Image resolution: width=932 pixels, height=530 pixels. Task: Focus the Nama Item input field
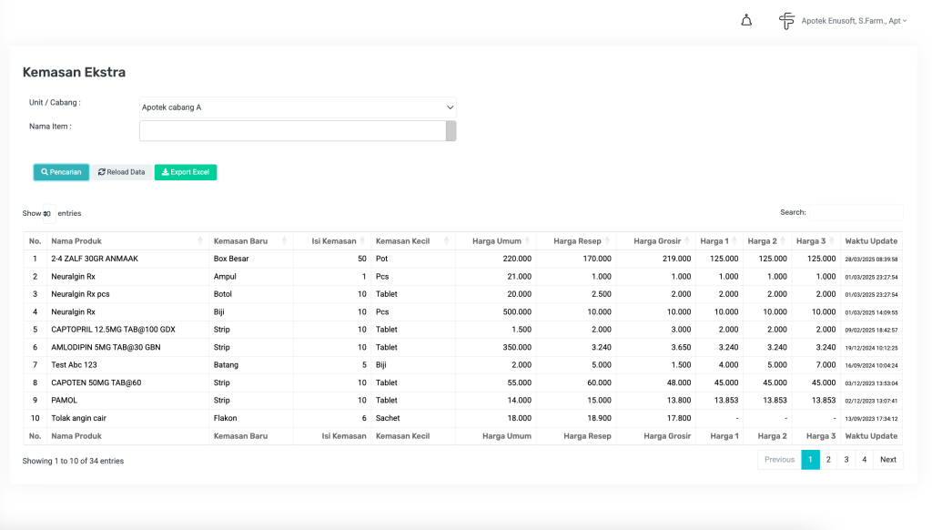pos(292,131)
